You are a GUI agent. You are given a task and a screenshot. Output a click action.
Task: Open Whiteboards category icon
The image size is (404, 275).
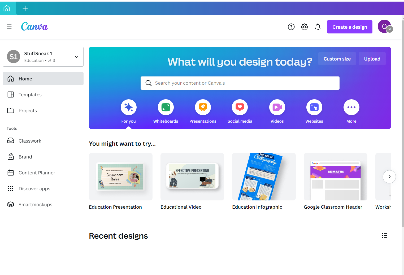pyautogui.click(x=166, y=107)
